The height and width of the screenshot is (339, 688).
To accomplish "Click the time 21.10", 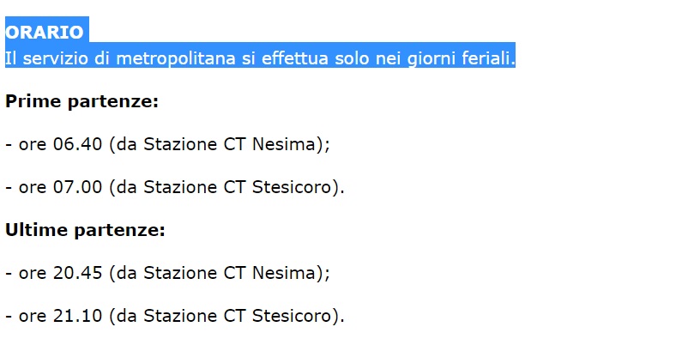I will click(78, 316).
